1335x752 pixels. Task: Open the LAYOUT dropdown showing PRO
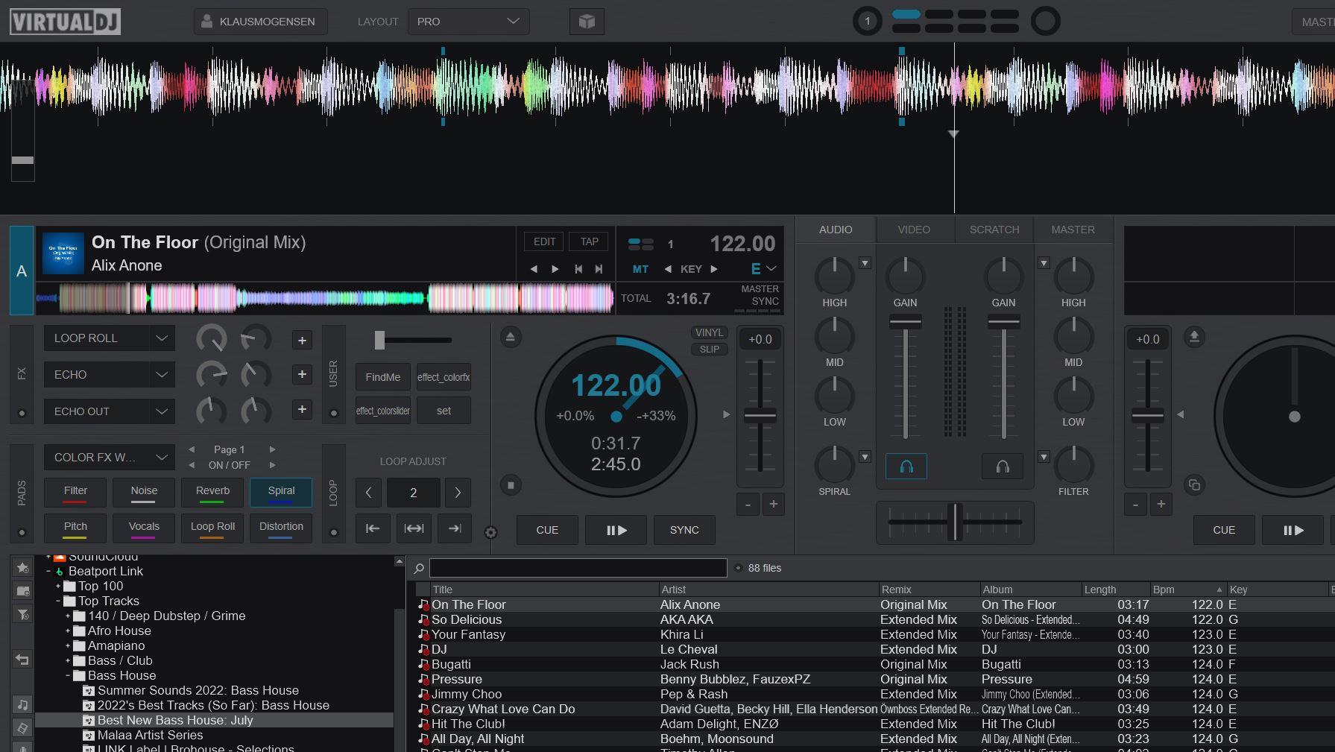(469, 22)
